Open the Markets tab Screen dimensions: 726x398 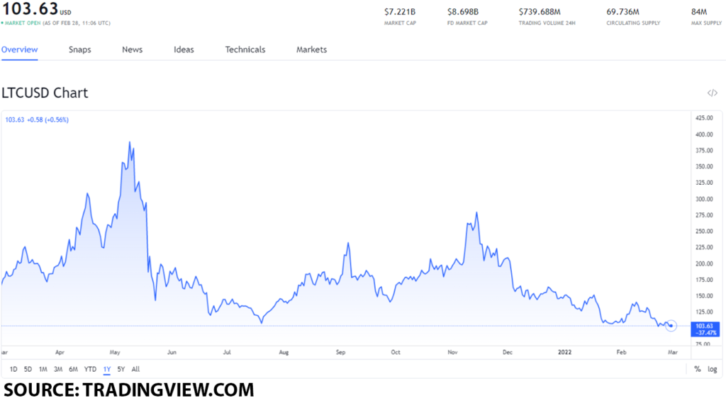(x=312, y=50)
